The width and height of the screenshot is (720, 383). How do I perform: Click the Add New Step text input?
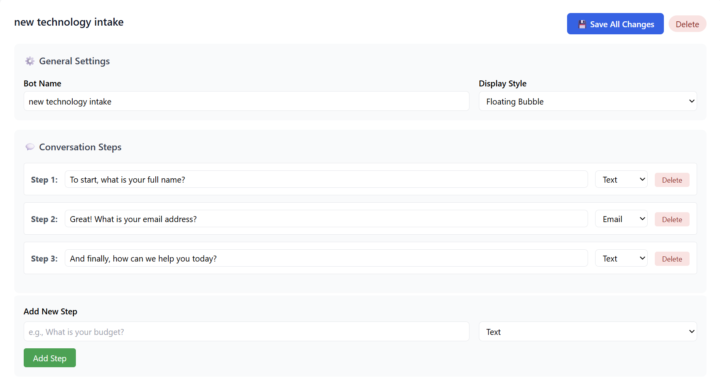pyautogui.click(x=246, y=332)
